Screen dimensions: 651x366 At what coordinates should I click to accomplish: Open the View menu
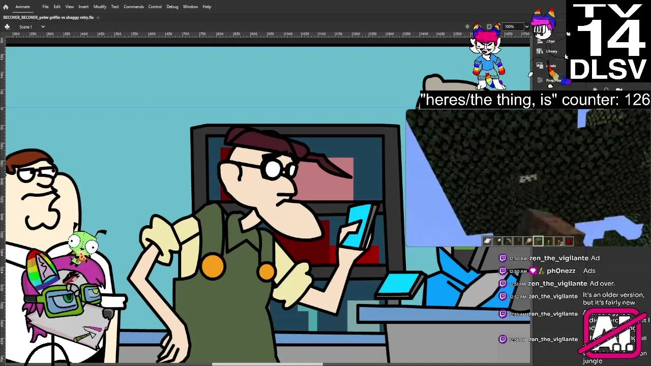[70, 7]
